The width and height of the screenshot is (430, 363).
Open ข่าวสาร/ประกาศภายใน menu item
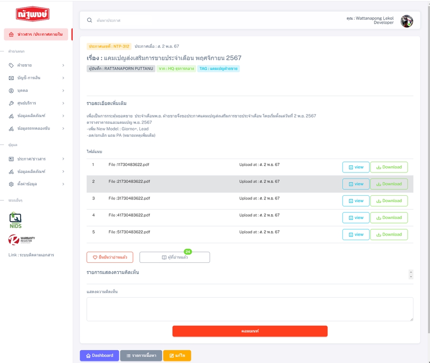click(36, 34)
